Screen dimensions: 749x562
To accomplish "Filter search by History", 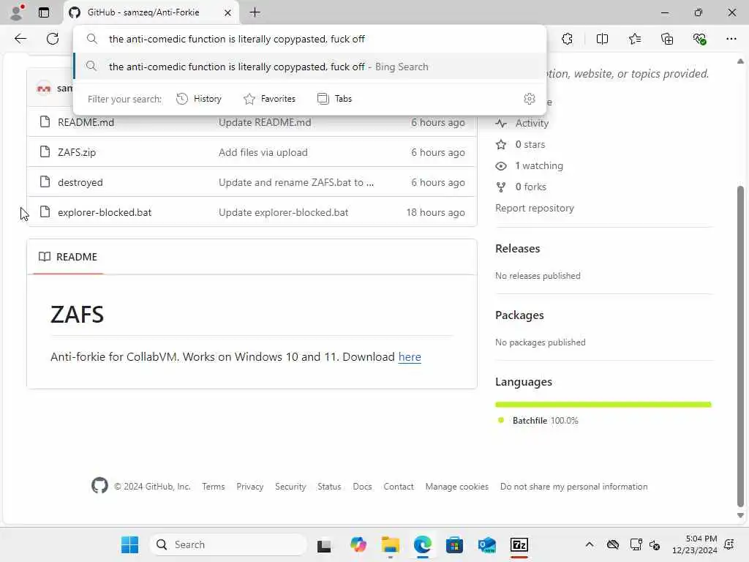I will (x=199, y=99).
